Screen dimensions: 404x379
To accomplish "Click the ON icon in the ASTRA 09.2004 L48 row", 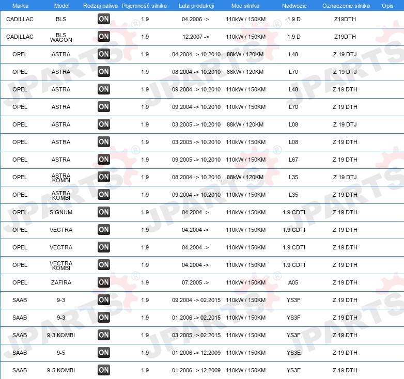I will [104, 89].
